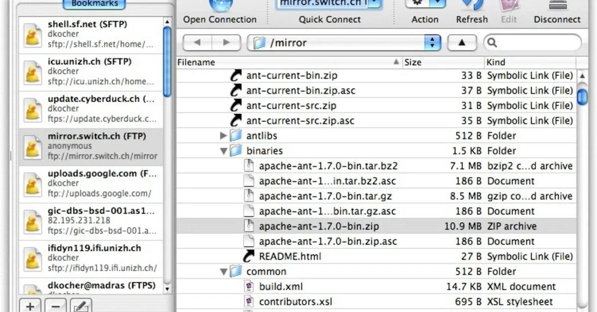Click duck icon of shell.sf.net bookmark

(x=33, y=35)
